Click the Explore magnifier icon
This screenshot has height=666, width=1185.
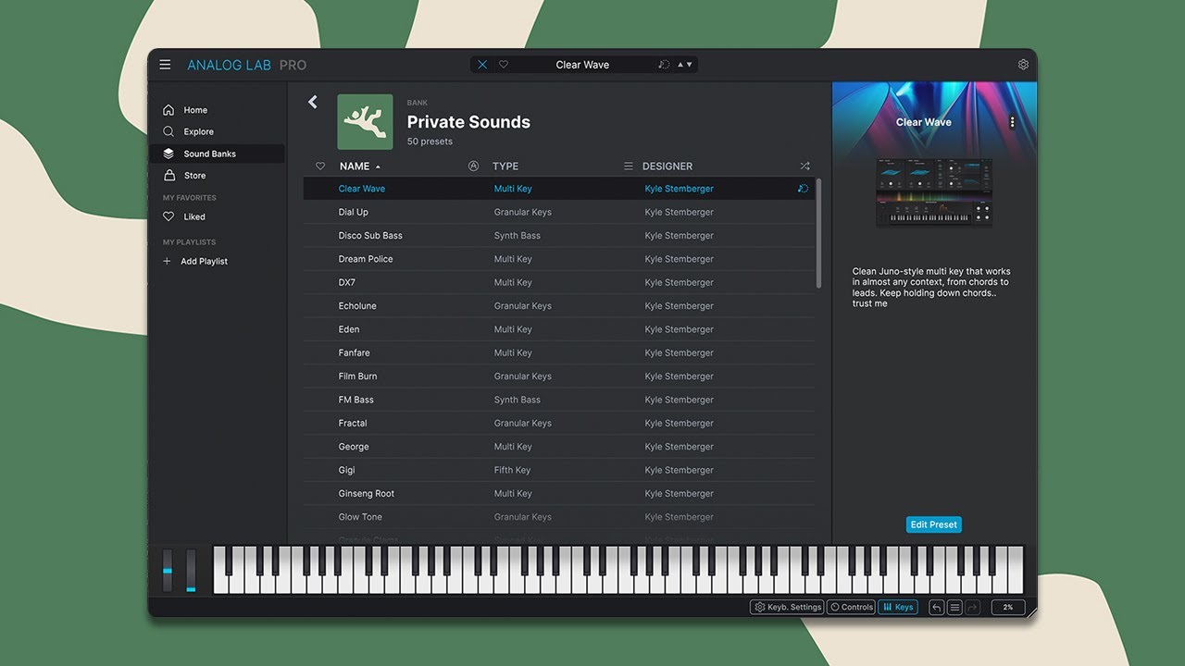tap(168, 131)
